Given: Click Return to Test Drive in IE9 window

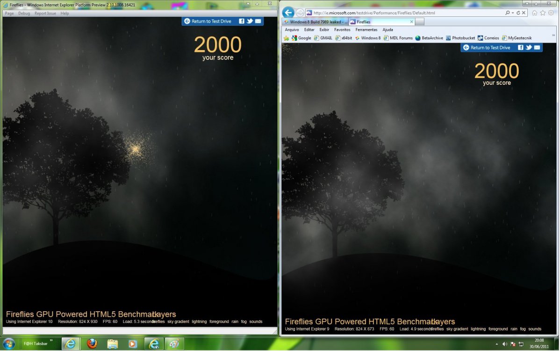Looking at the screenshot, I should click(x=487, y=48).
